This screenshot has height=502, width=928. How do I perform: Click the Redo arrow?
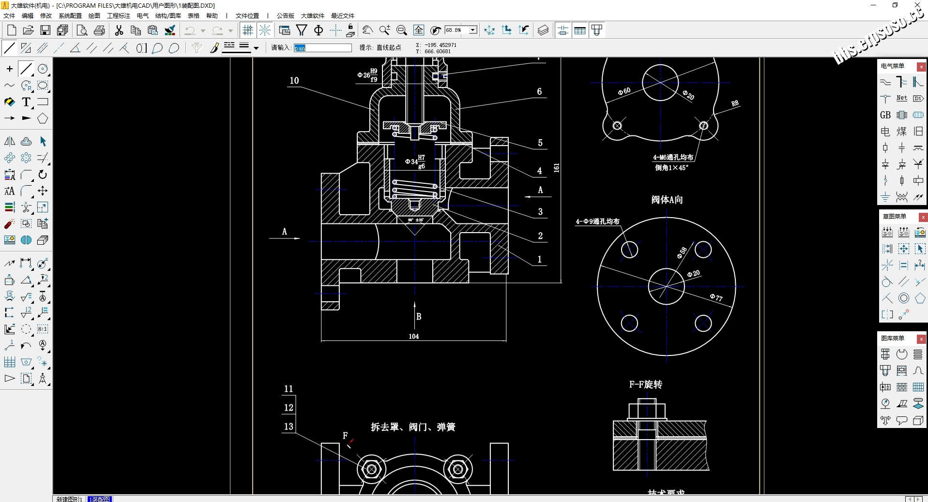coord(218,30)
